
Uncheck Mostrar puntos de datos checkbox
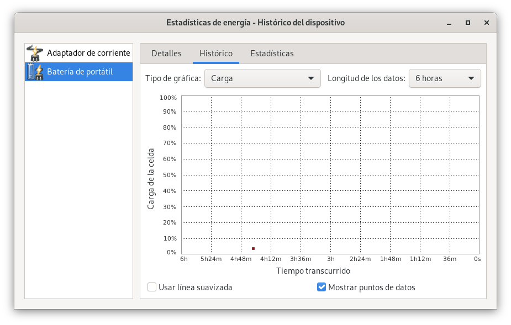pos(322,287)
